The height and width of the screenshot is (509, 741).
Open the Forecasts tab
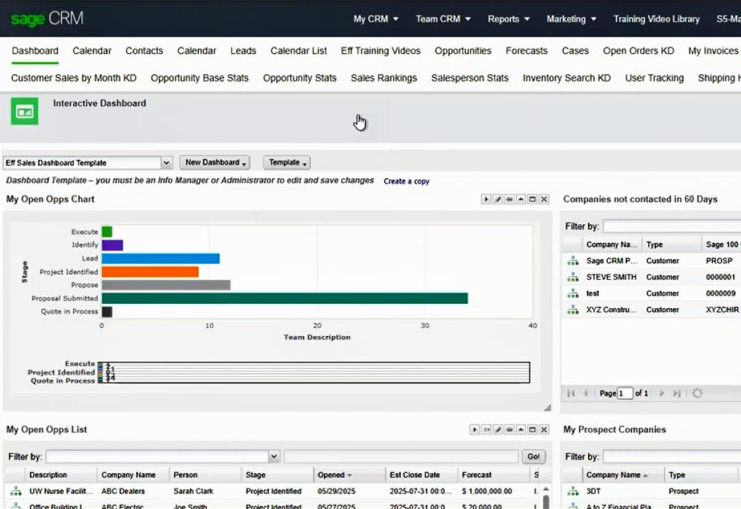pos(527,51)
